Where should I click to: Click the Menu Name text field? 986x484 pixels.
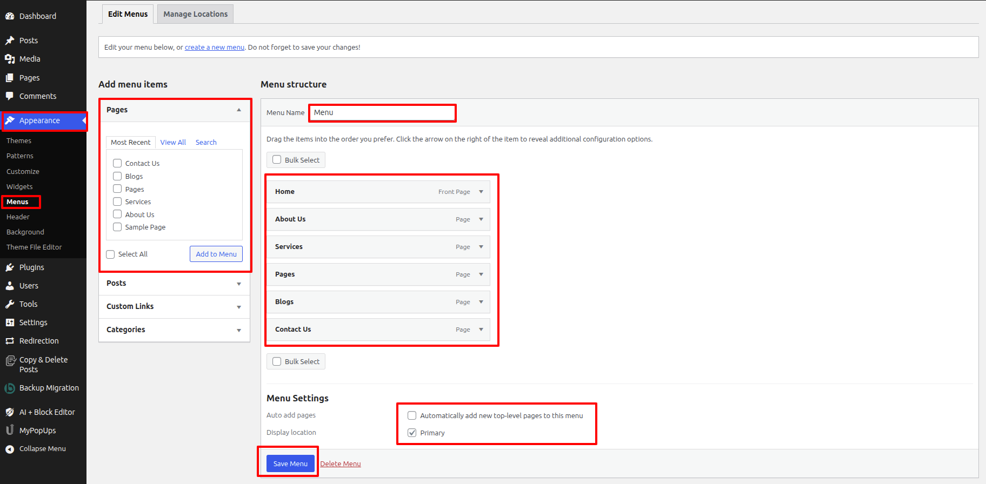tap(382, 113)
